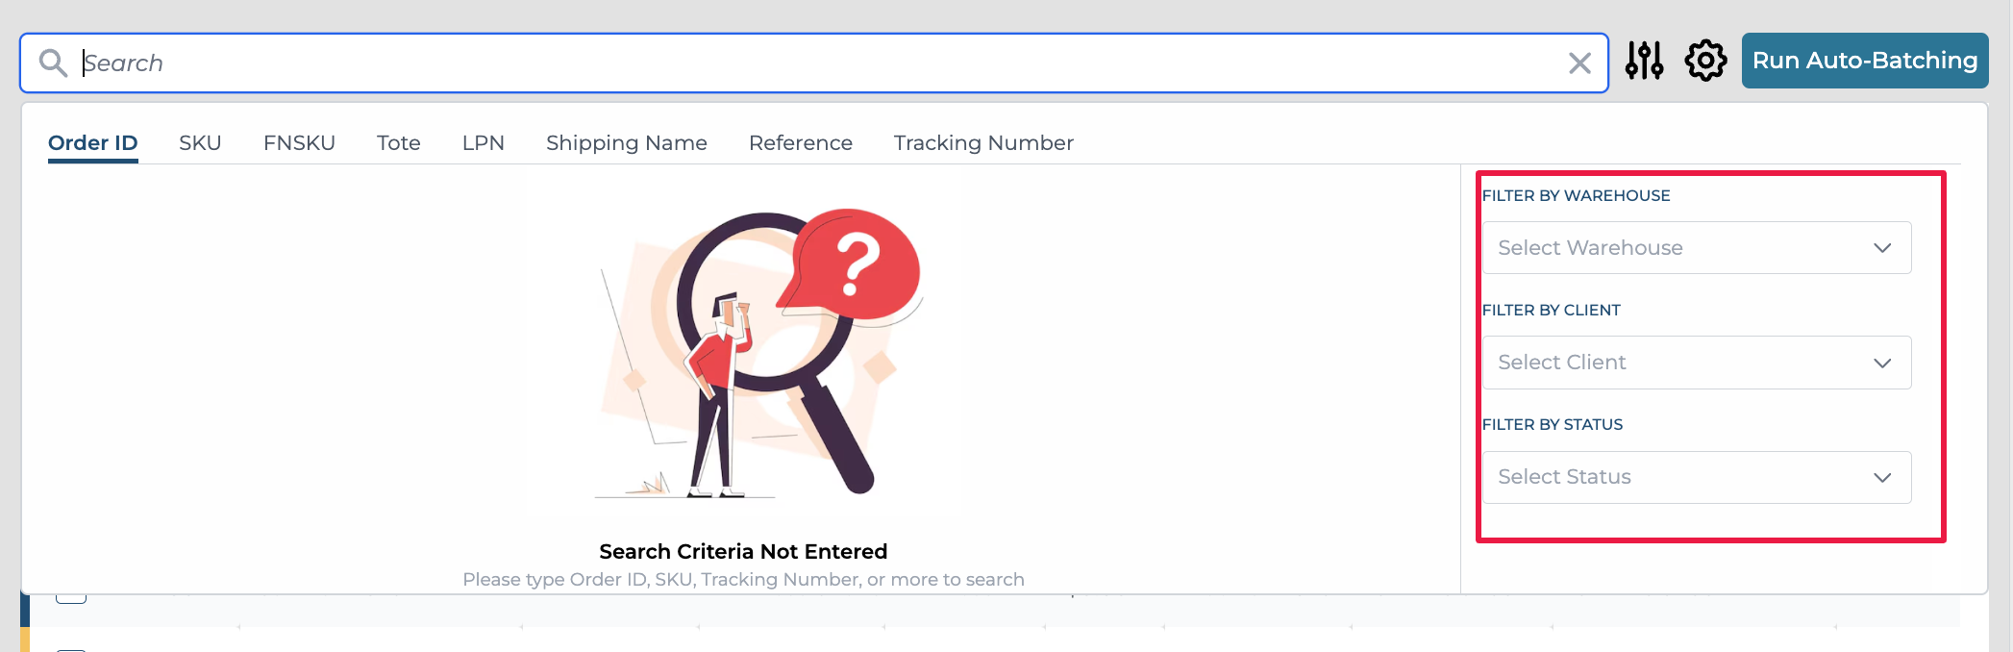Go to the Reference tab
This screenshot has height=652, width=2013.
(x=800, y=143)
